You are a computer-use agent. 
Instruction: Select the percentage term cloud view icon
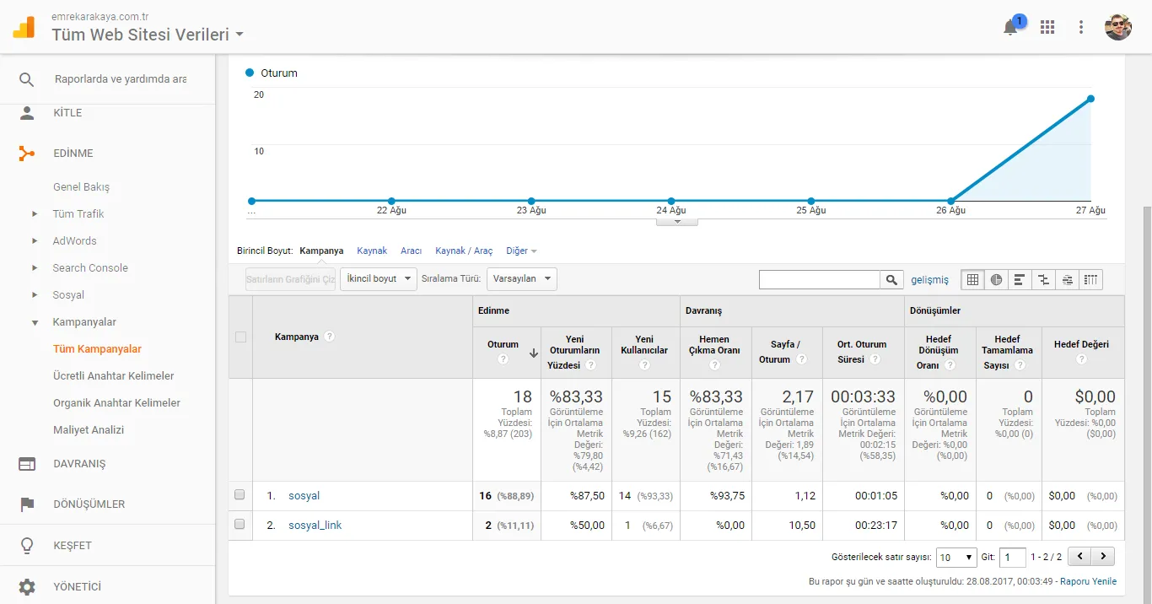[1066, 278]
